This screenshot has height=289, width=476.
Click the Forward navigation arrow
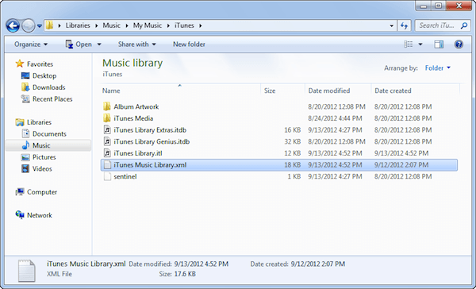pos(29,26)
